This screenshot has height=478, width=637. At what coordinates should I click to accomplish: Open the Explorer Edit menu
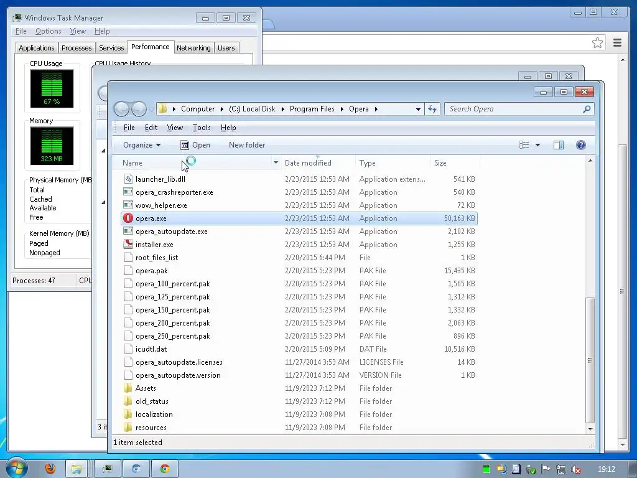151,128
